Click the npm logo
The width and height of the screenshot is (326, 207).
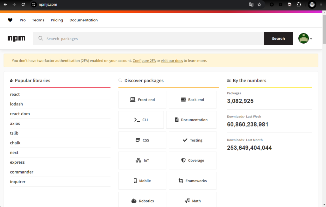click(x=16, y=39)
